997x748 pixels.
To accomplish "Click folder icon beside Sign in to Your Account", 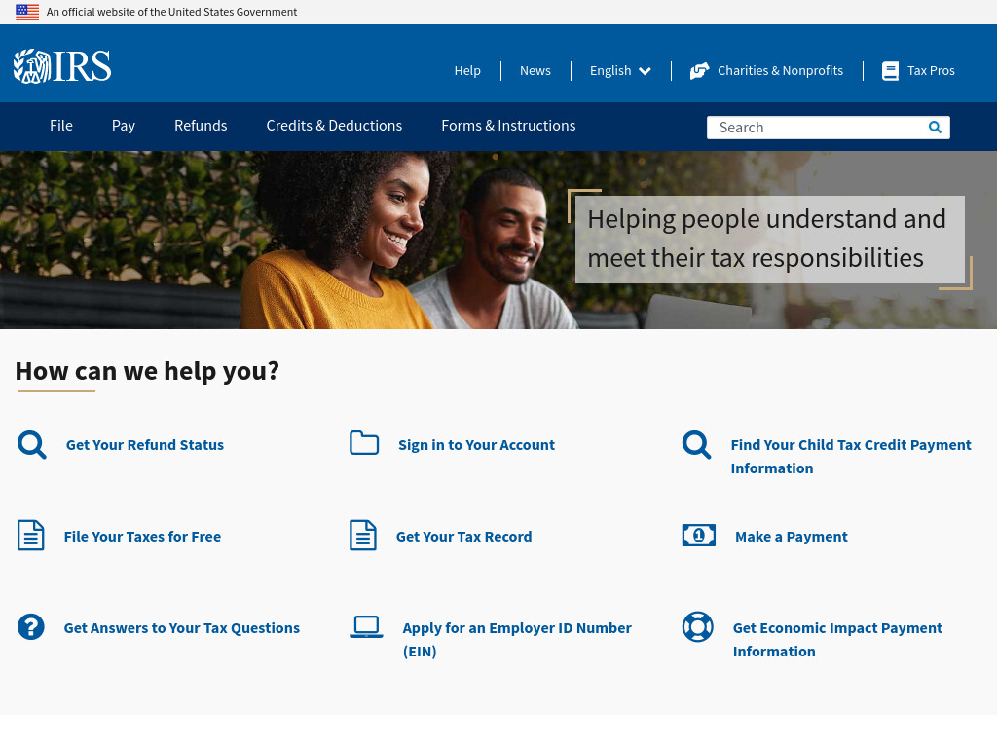I will pos(364,443).
